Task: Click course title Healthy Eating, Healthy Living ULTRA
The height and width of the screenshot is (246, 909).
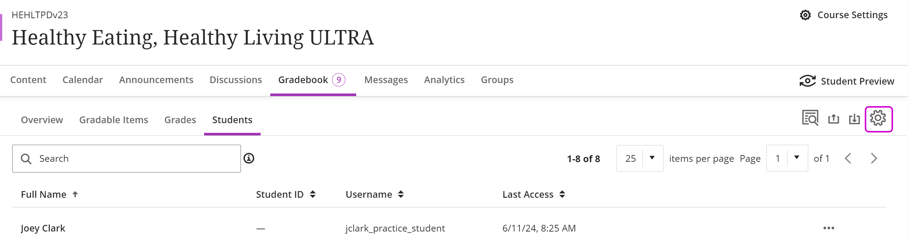Action: tap(193, 37)
